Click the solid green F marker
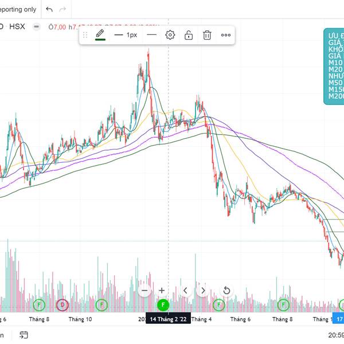The image size is (344, 344). 163,305
